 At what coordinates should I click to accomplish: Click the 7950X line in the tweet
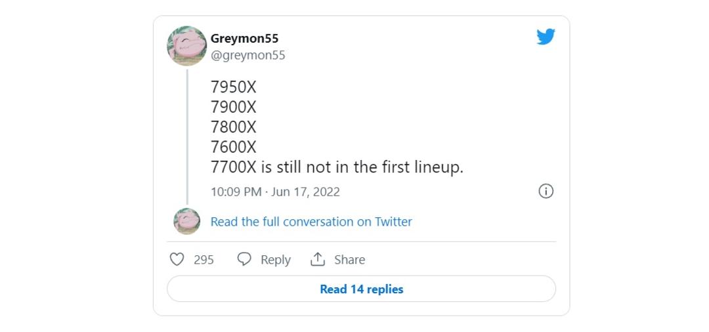point(233,87)
